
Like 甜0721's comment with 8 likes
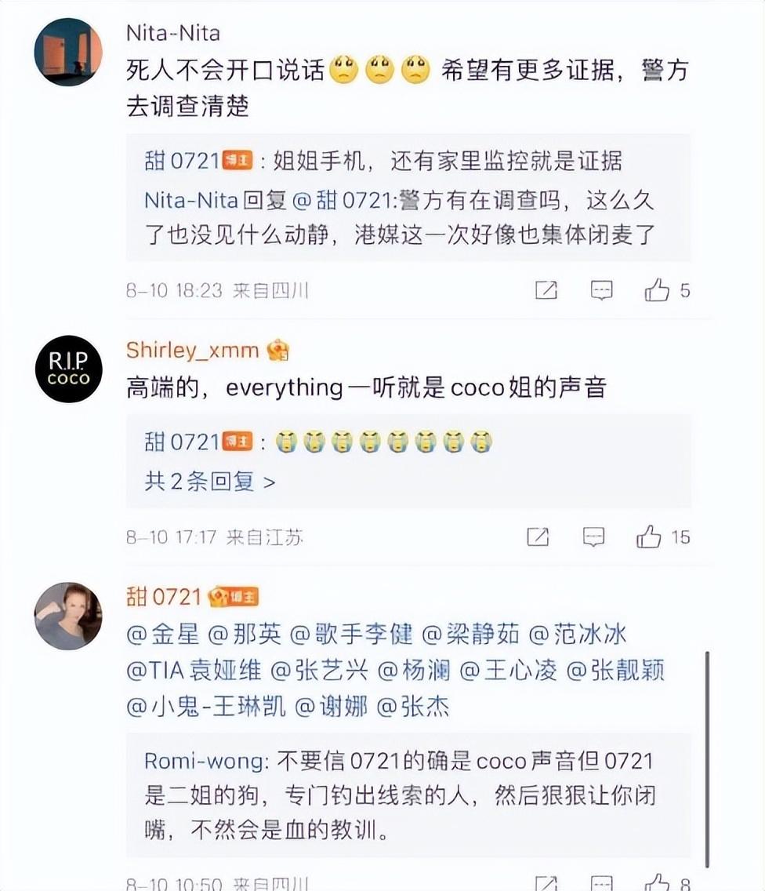(657, 883)
